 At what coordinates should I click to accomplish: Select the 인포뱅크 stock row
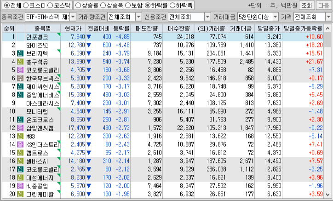click(x=163, y=37)
